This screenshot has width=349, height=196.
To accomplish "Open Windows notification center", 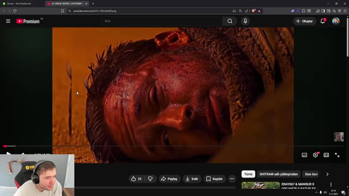I will [x=344, y=192].
